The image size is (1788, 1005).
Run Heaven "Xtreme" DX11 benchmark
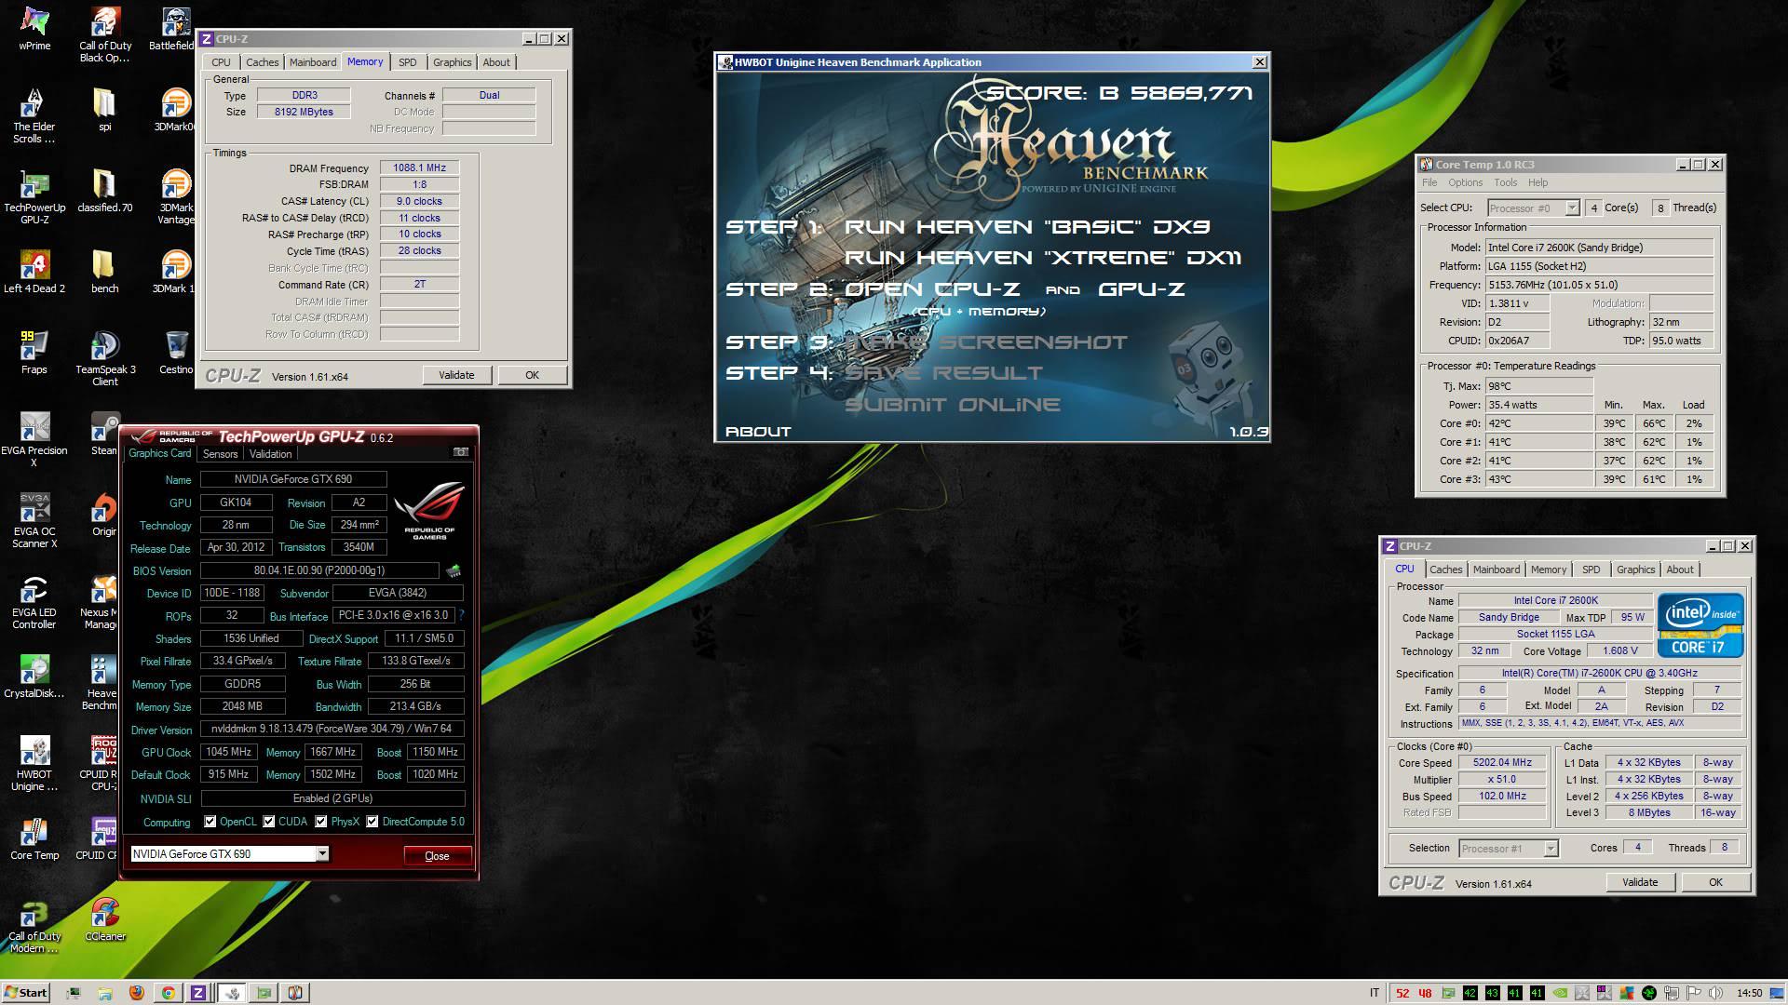pos(1043,258)
